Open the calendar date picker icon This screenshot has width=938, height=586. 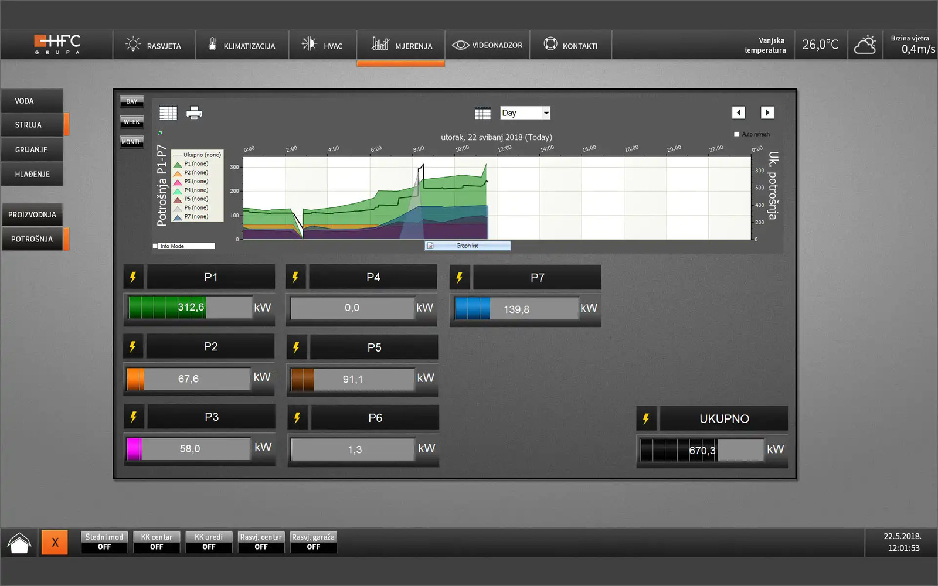click(x=482, y=113)
